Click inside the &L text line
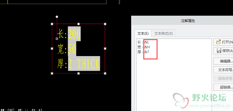233x111 pixels. click(x=147, y=42)
